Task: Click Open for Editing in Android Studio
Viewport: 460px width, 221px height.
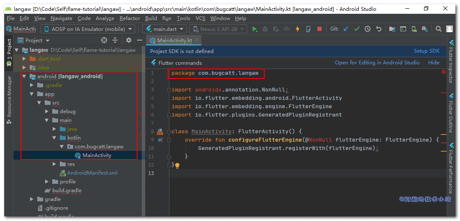Action: (377, 63)
